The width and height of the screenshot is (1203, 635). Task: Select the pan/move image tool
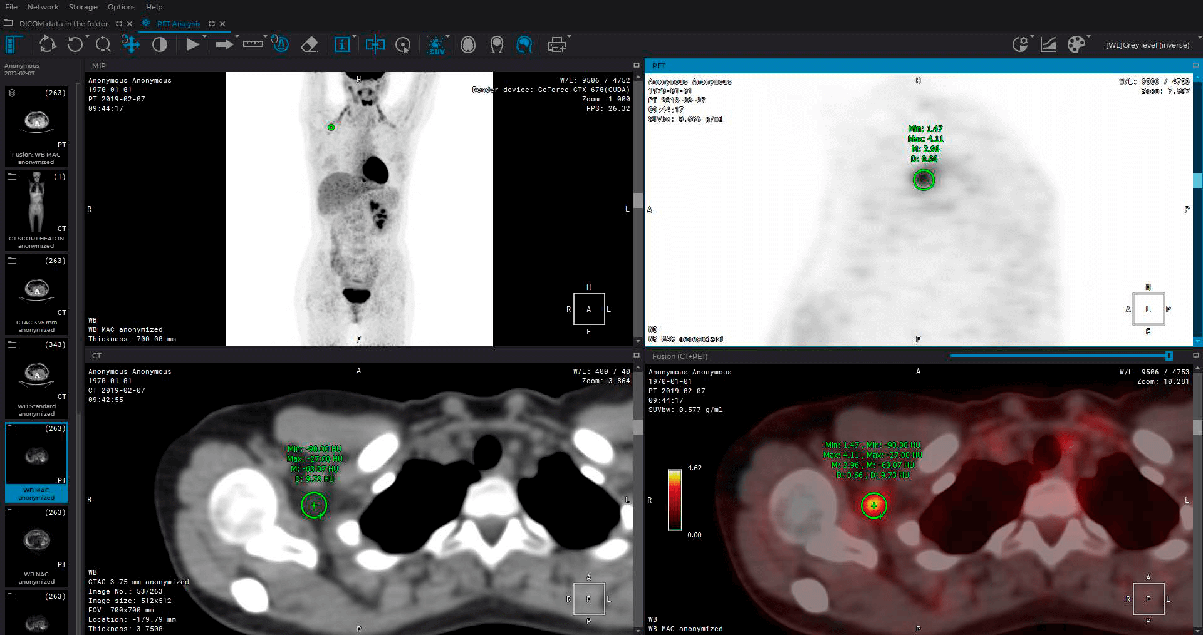(x=130, y=44)
